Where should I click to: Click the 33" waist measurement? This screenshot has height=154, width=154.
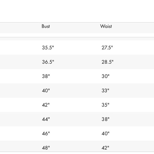[105, 91]
